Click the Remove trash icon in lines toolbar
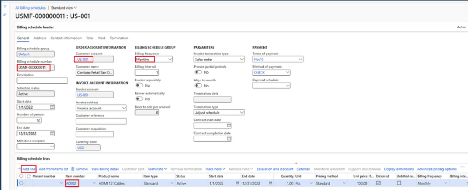Image resolution: width=468 pixels, height=190 pixels. pyautogui.click(x=73, y=169)
